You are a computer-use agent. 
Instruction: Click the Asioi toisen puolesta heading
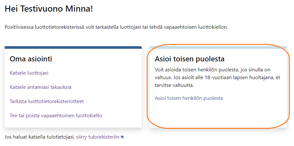pos(190,59)
